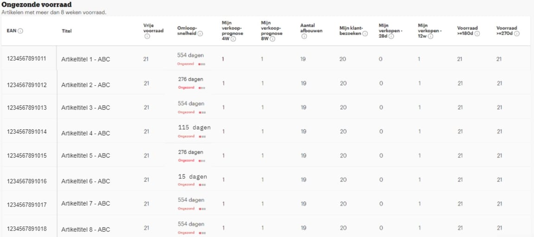Select EAN 1234567891017 row entry

[27, 204]
